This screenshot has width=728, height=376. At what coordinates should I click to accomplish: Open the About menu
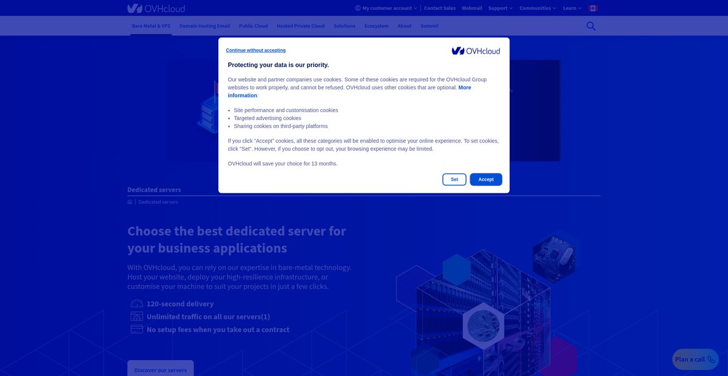(x=405, y=26)
